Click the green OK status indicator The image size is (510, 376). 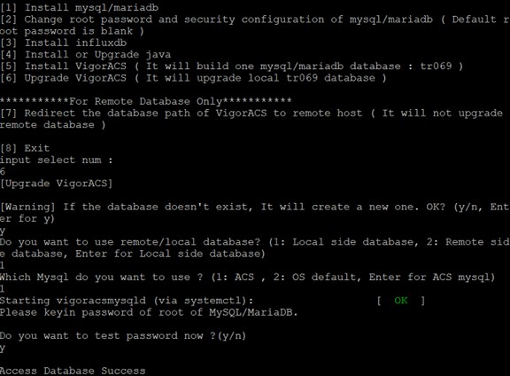(x=401, y=301)
